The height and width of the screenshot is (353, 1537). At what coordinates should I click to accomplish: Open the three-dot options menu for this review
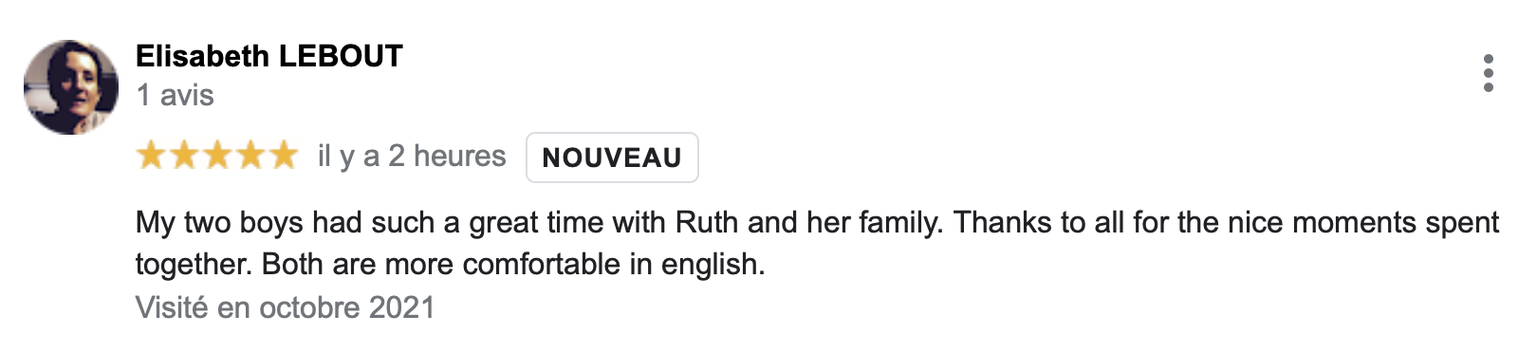[1488, 73]
